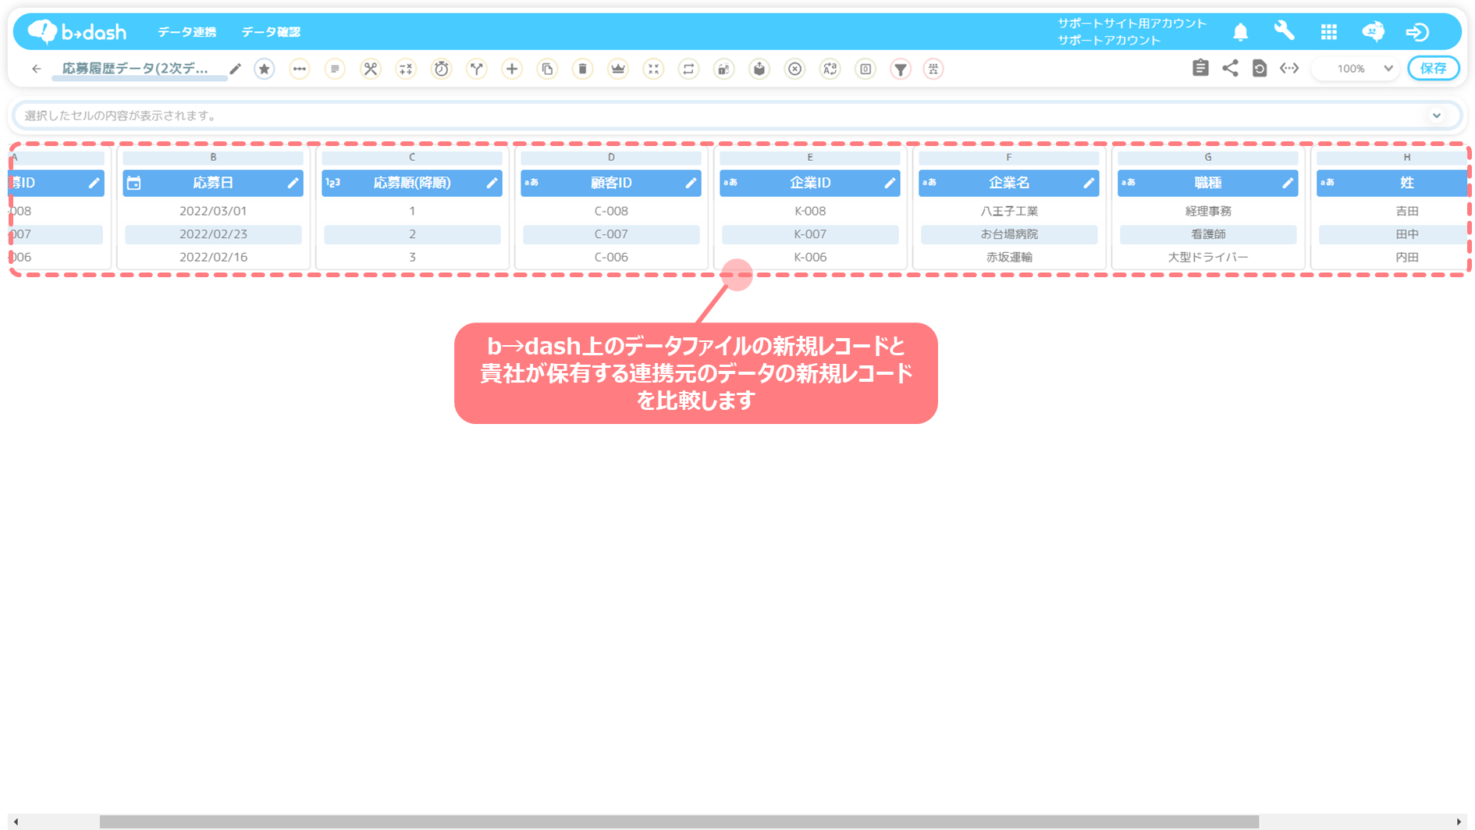
Task: Expand the cell content bar chevron
Action: tap(1436, 116)
